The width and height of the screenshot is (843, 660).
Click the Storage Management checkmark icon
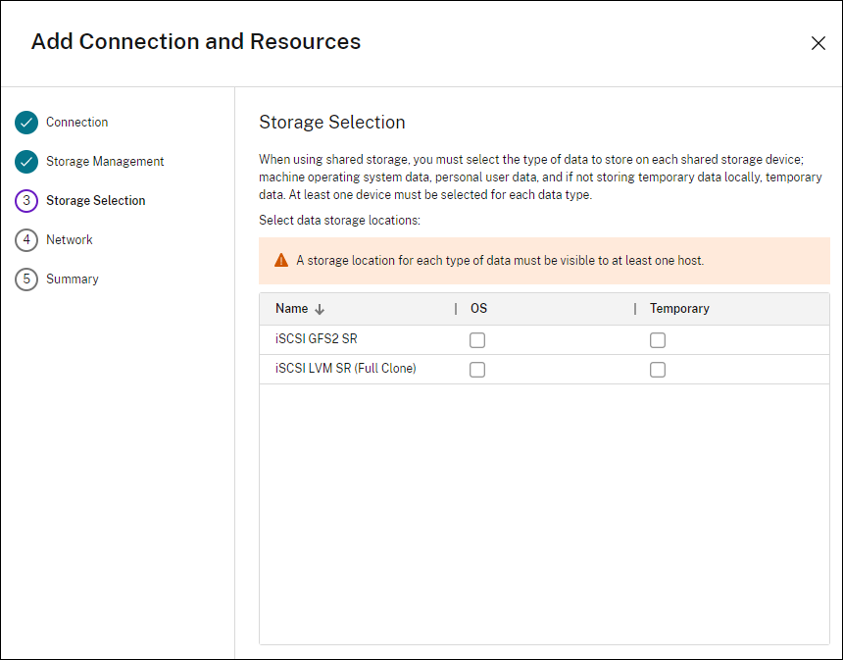point(26,162)
